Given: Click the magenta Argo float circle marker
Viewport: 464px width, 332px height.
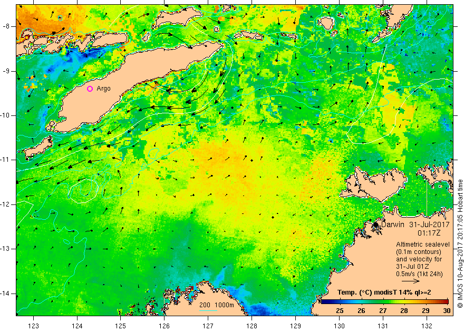Looking at the screenshot, I should pos(90,89).
